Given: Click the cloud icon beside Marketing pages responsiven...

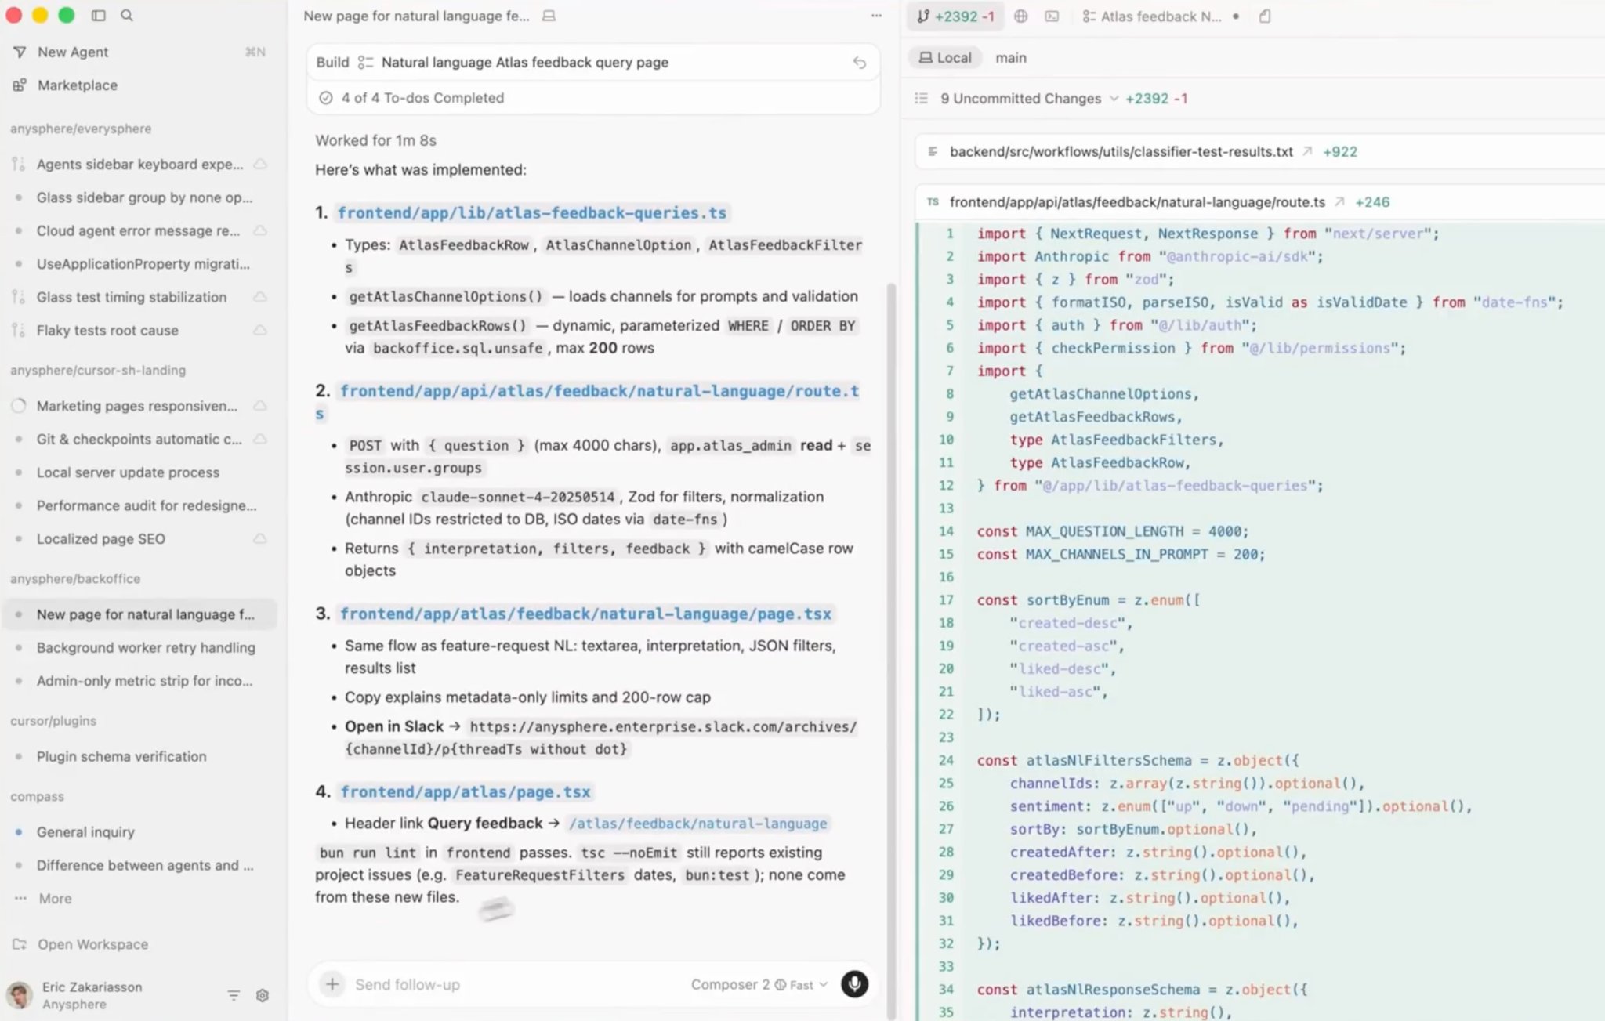Looking at the screenshot, I should [x=260, y=406].
